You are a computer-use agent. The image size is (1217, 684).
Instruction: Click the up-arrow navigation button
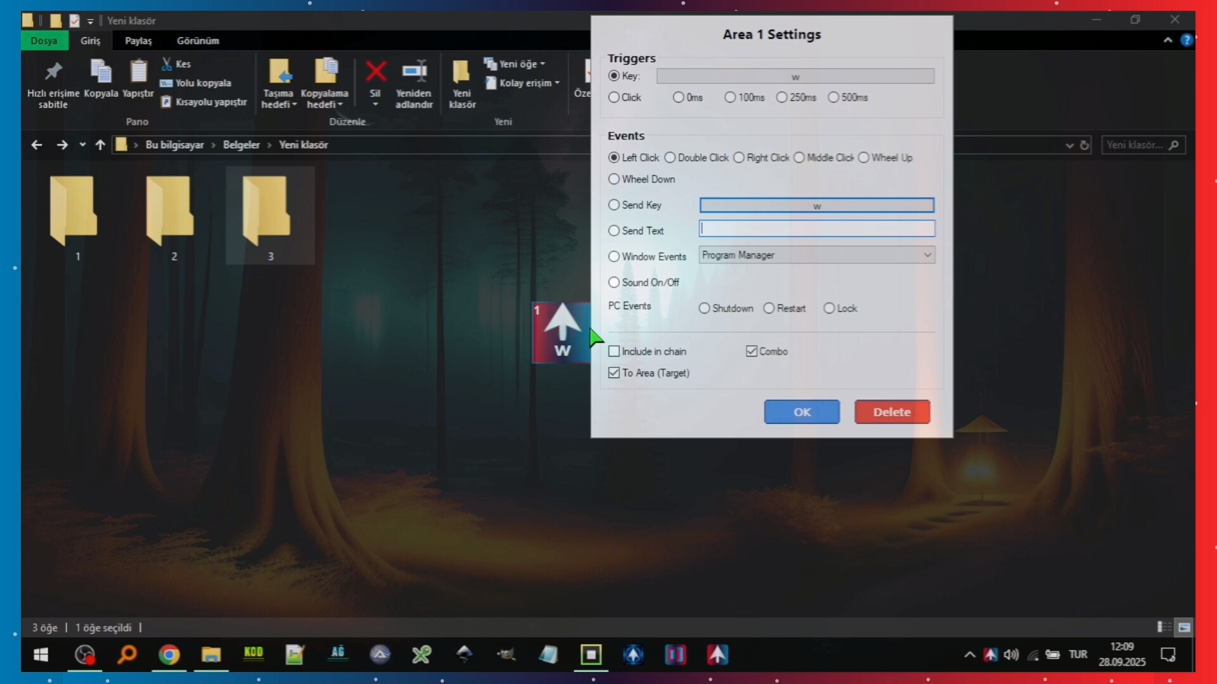100,145
